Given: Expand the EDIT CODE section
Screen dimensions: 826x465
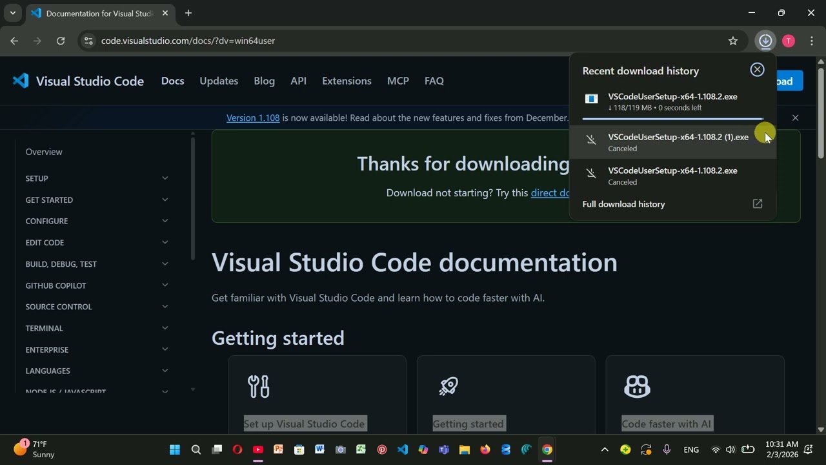Looking at the screenshot, I should point(97,242).
